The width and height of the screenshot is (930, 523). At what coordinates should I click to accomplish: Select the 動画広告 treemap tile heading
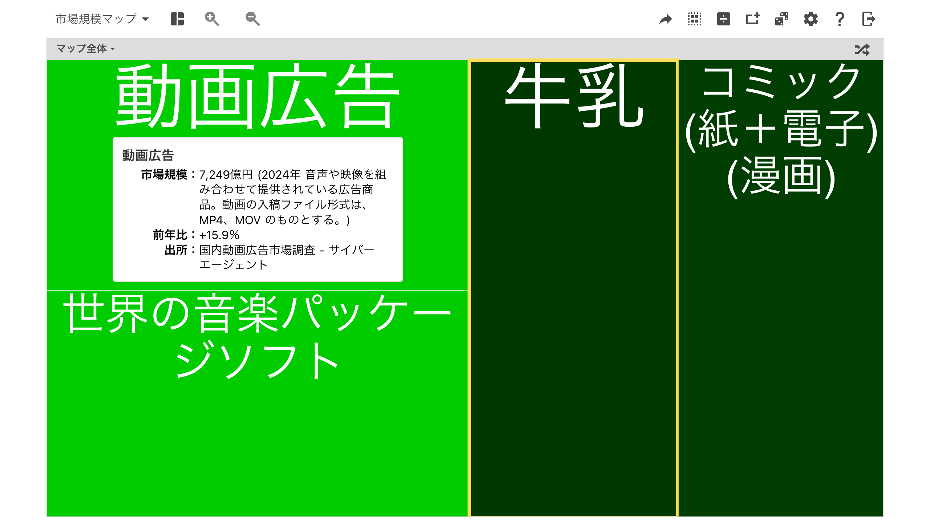click(x=258, y=97)
